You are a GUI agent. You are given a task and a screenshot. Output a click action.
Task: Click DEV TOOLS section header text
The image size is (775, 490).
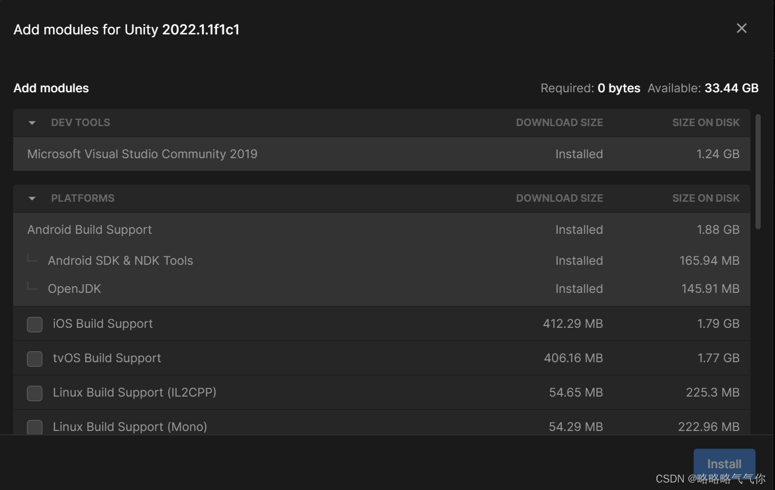pyautogui.click(x=81, y=123)
